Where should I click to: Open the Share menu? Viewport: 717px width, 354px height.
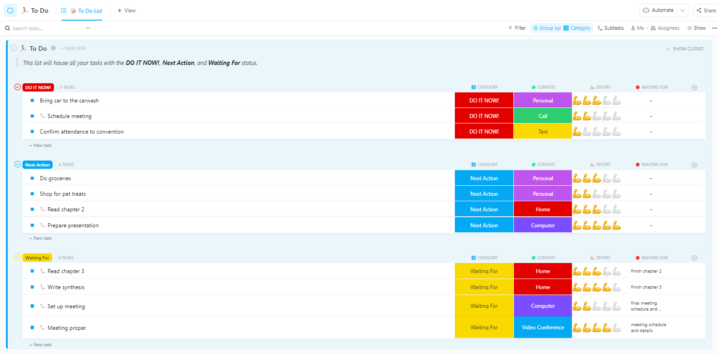[705, 10]
